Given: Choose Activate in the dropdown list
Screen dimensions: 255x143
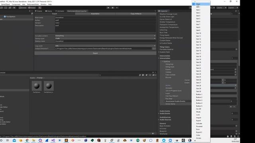Looking at the screenshot, I should 201,124.
